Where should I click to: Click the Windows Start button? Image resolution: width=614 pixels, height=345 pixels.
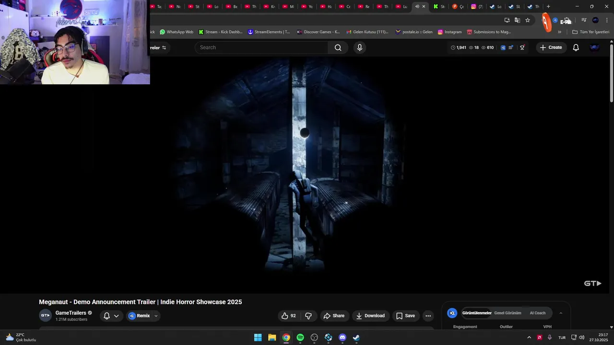tap(258, 337)
